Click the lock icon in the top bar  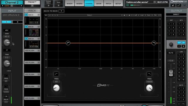[x=173, y=5]
